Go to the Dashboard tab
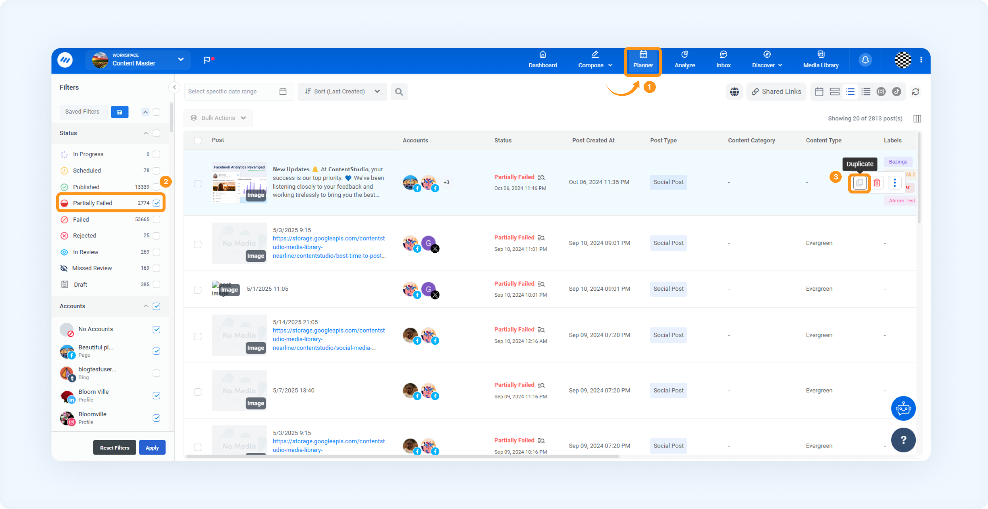 (543, 60)
